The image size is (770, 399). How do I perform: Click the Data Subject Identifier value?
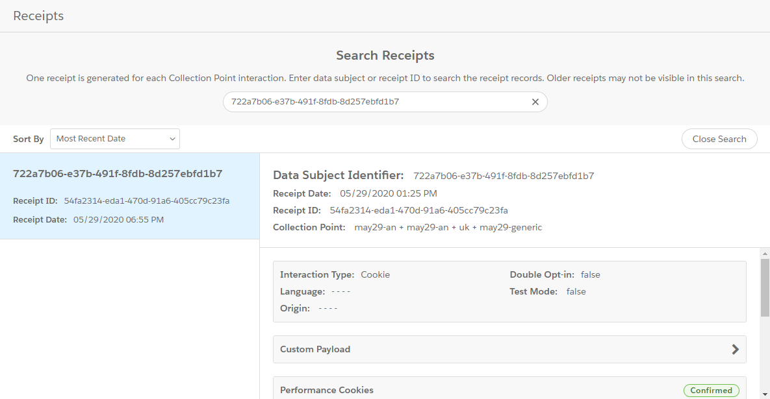tap(504, 176)
